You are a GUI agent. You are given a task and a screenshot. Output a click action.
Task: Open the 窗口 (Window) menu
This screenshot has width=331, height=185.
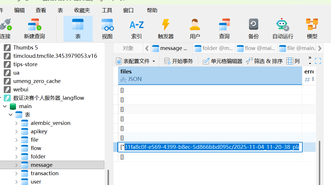click(x=128, y=10)
